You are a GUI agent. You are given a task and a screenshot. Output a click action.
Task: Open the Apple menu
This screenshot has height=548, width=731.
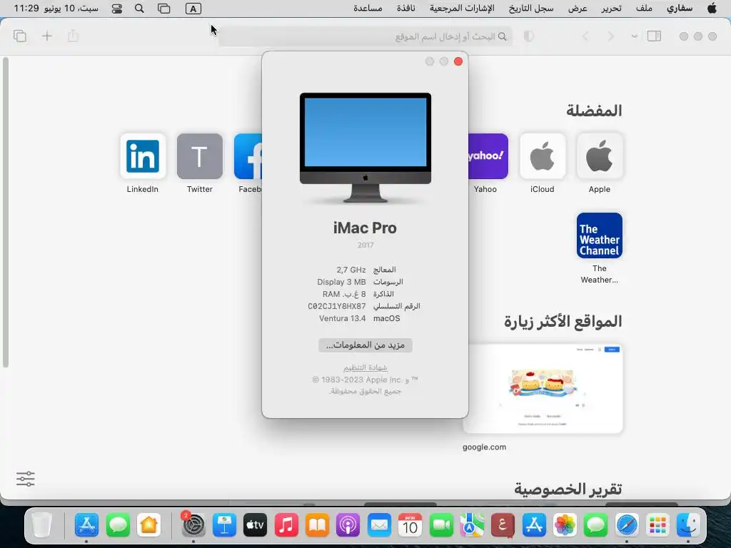(x=712, y=8)
